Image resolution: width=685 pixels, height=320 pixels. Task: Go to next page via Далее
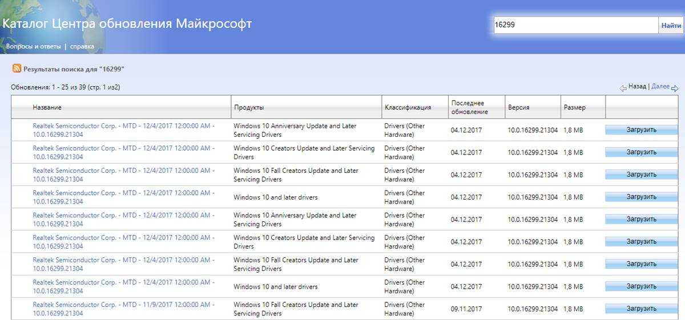pos(660,86)
